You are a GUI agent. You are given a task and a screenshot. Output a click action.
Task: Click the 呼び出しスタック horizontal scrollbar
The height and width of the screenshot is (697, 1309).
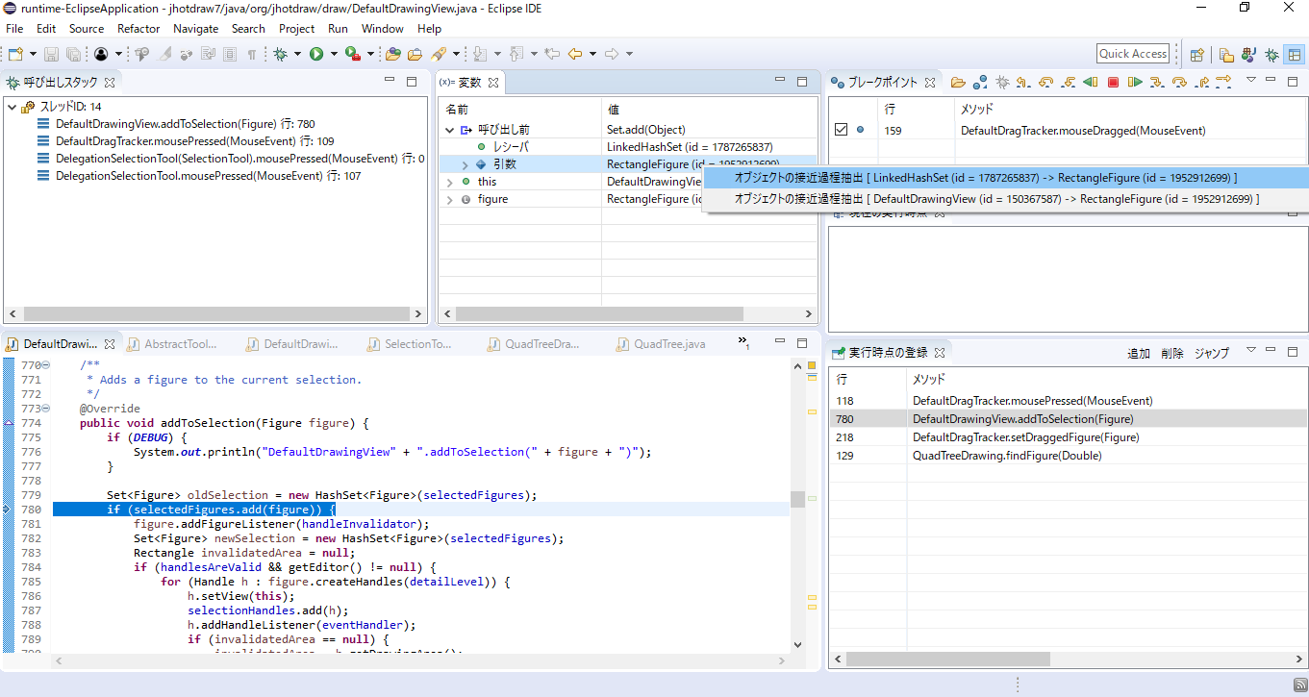point(216,314)
